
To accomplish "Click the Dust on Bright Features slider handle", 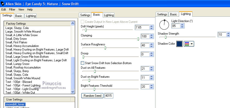I will click(x=89, y=81).
